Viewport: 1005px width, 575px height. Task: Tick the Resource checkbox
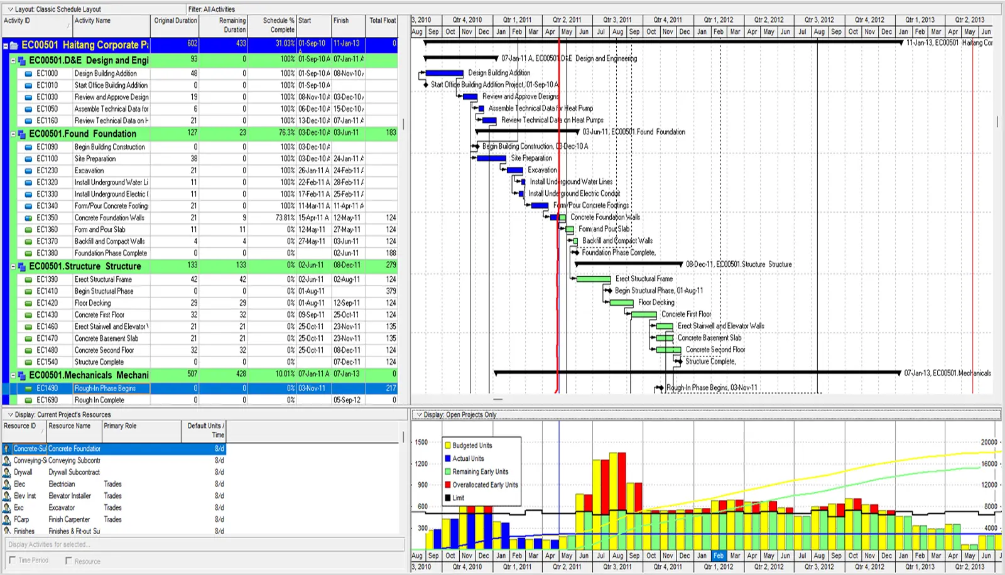click(68, 561)
